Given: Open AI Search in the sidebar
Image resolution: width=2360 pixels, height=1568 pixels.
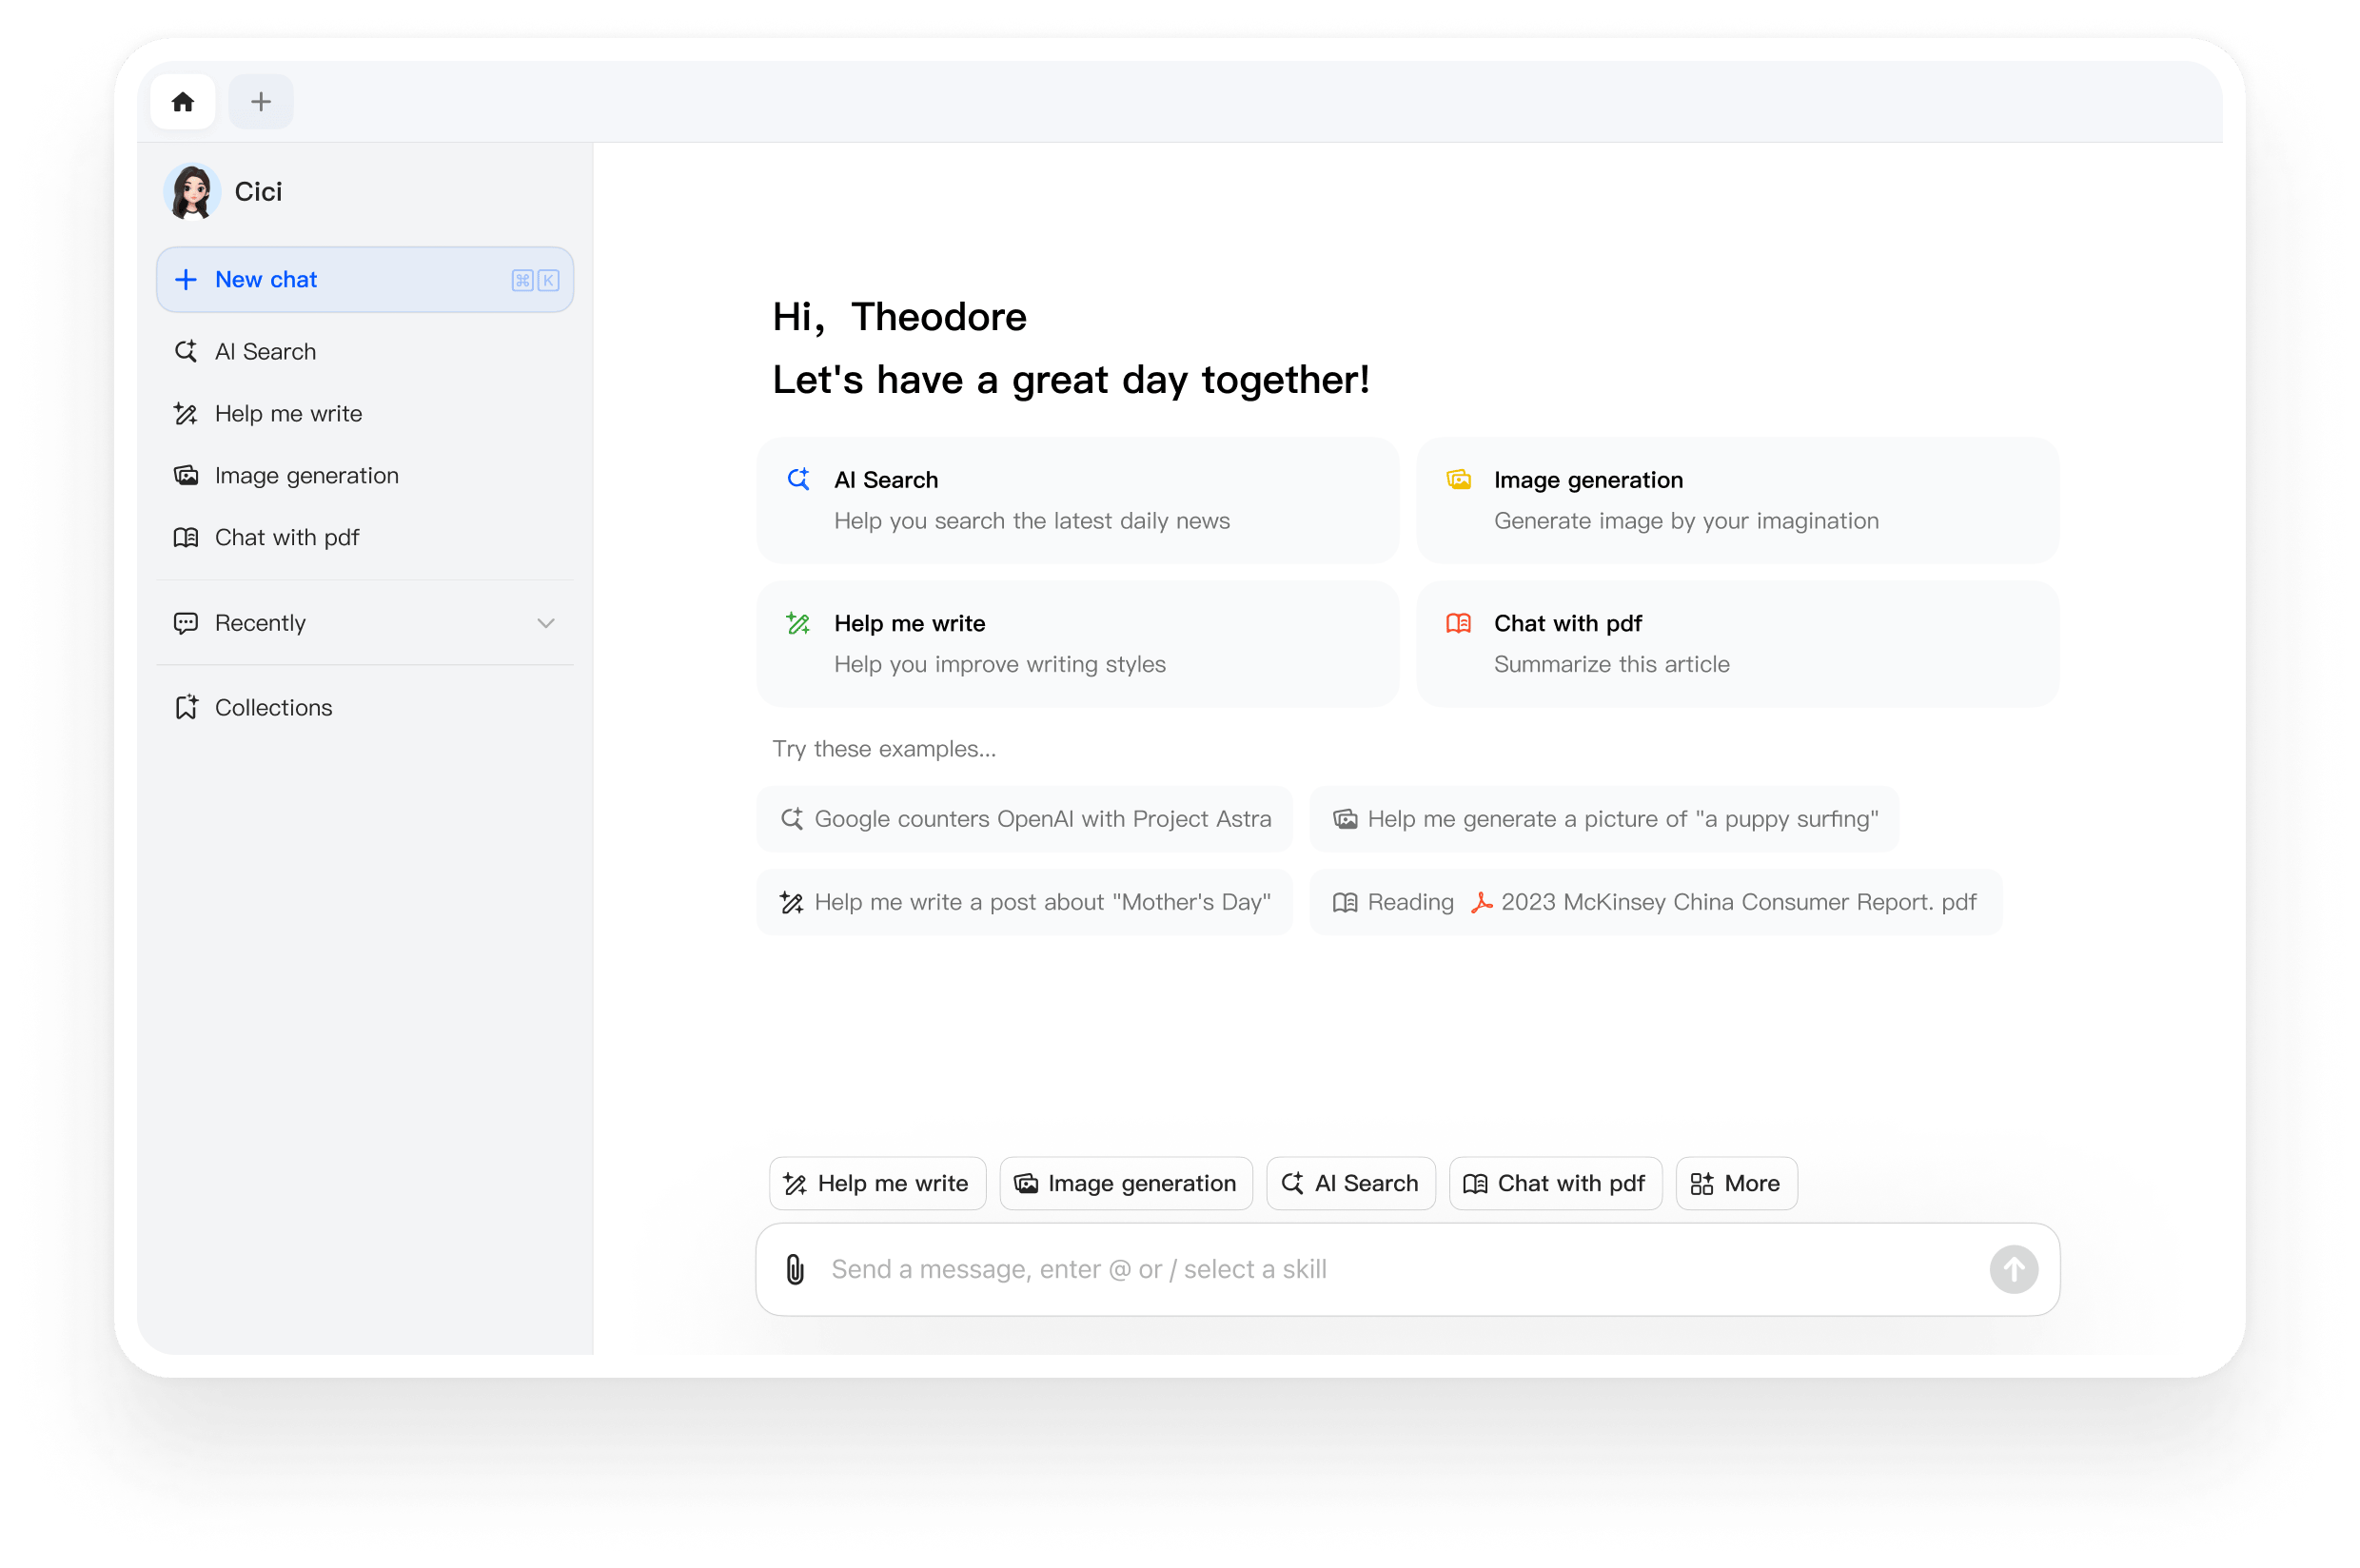Looking at the screenshot, I should click(265, 352).
